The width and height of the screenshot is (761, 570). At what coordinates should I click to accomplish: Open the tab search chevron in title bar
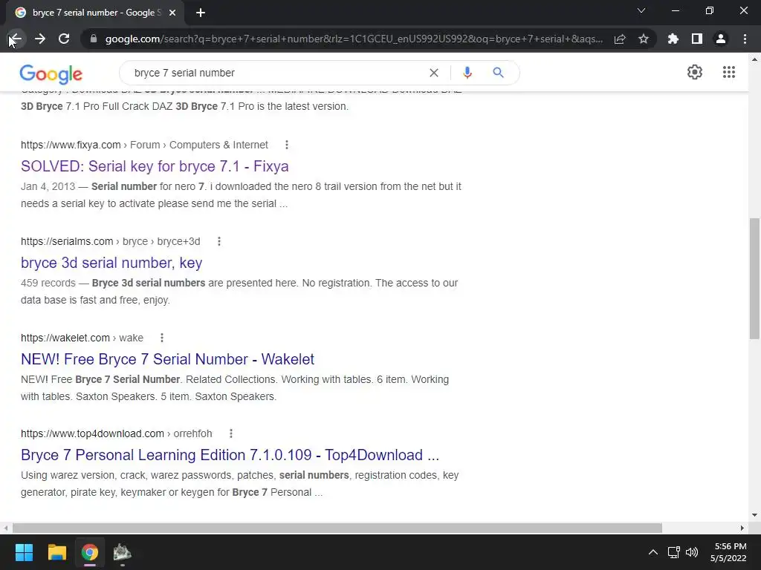641,10
